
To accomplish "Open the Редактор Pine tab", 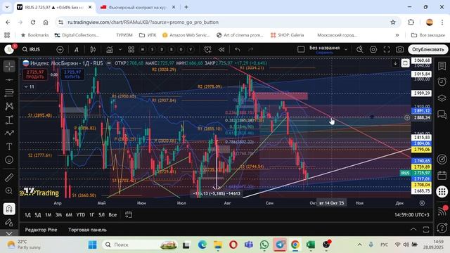I will 41,230.
